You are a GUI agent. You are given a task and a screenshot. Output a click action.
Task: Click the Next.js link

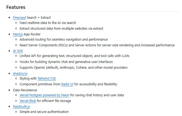click(18, 34)
